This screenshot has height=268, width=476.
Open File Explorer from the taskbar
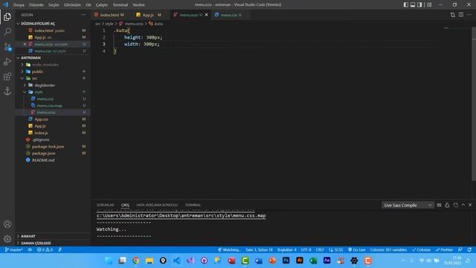click(x=149, y=261)
